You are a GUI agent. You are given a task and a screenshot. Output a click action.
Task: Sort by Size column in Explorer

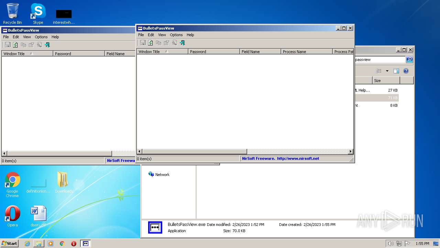[386, 81]
